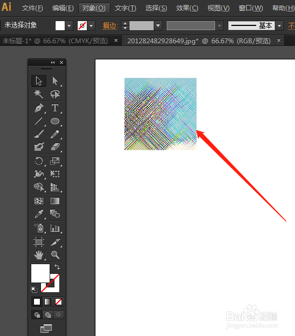Activate the Pencil tool

tap(55, 134)
